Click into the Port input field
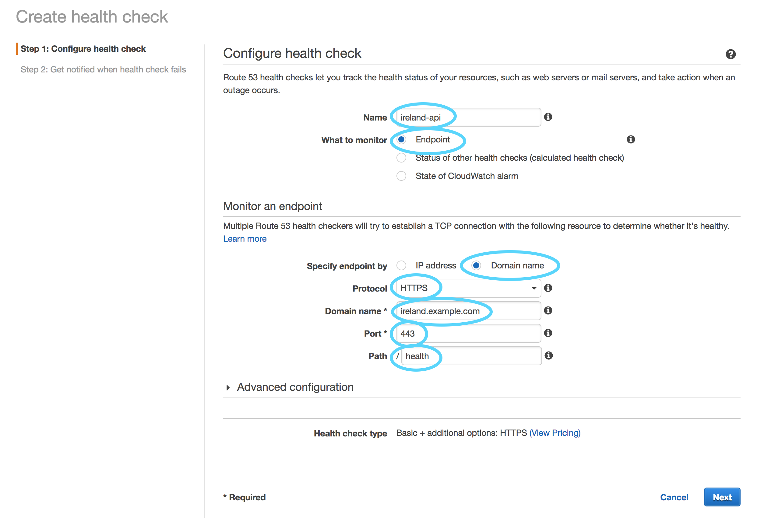This screenshot has height=518, width=757. (x=468, y=333)
